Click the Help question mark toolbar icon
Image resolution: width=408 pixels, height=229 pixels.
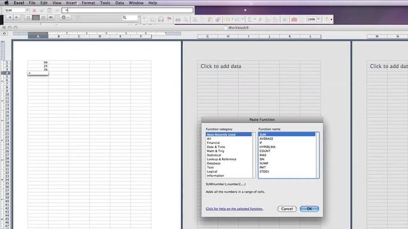point(326,19)
